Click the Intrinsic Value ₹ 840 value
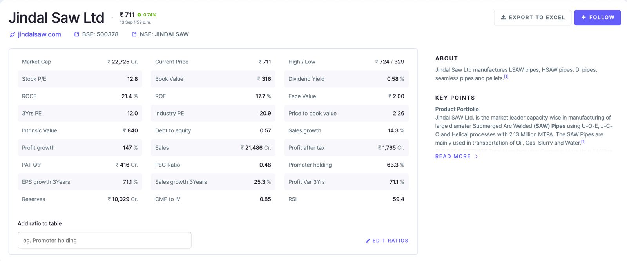 click(130, 130)
